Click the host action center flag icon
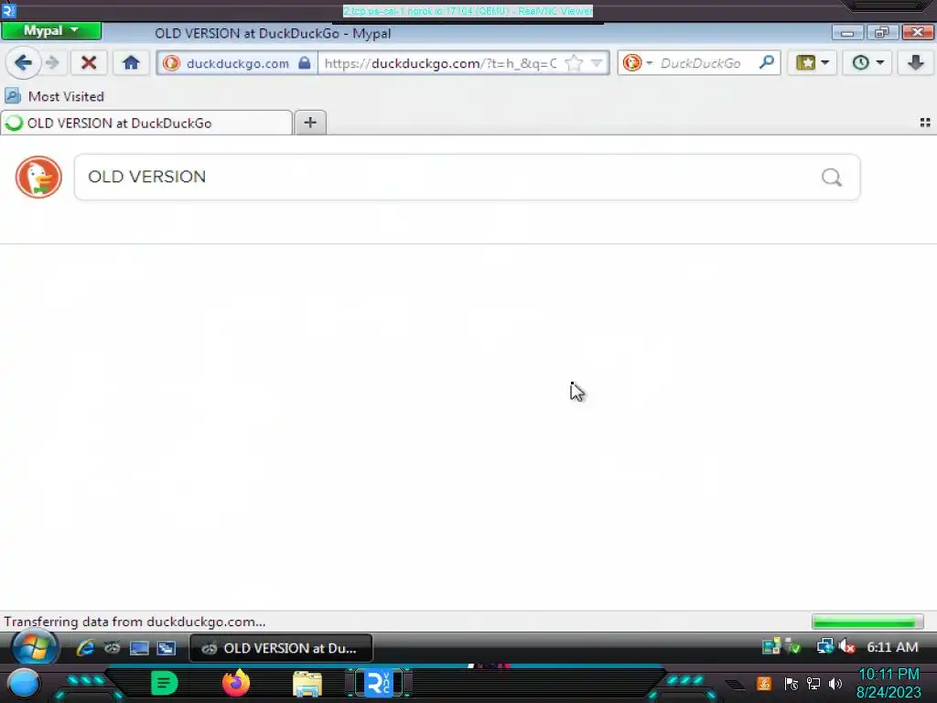This screenshot has width=937, height=703. 792,684
